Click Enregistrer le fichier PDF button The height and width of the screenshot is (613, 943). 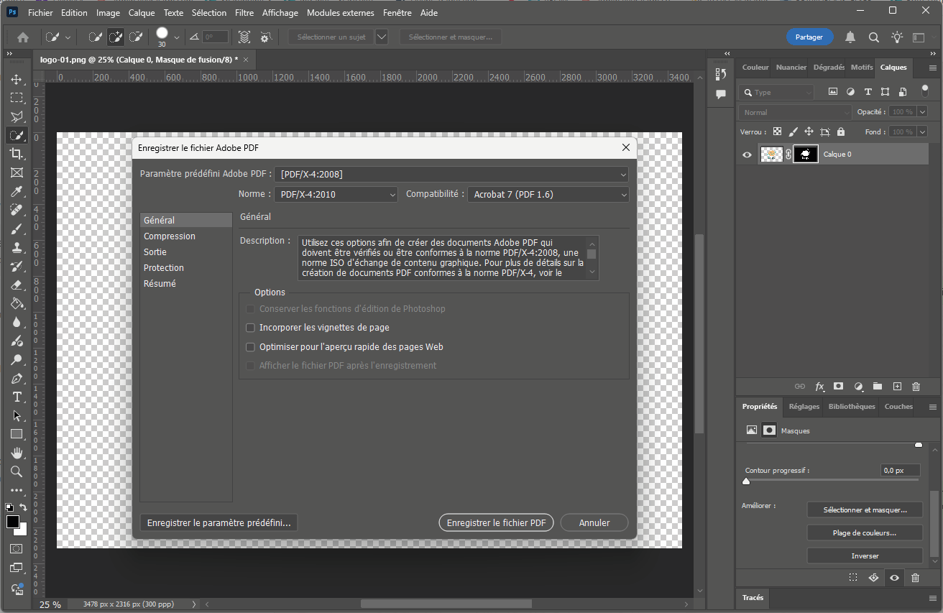(x=496, y=523)
